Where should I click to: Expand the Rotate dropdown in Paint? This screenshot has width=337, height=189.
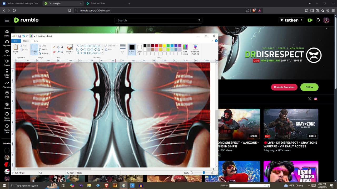tap(49, 54)
